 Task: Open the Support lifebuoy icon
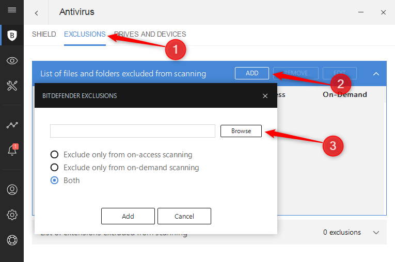click(12, 240)
